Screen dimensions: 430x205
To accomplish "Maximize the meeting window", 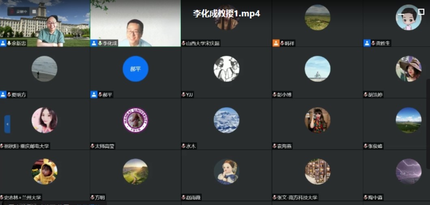I will (421, 11).
